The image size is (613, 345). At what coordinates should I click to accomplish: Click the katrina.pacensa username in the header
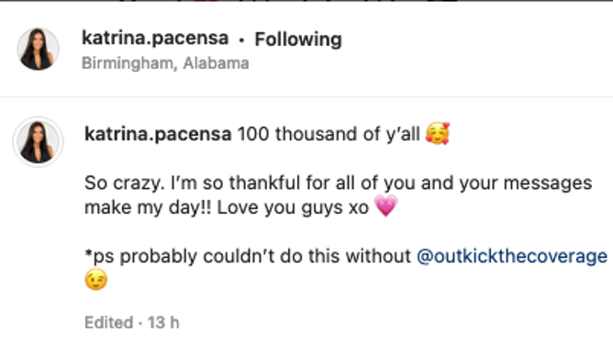click(155, 39)
